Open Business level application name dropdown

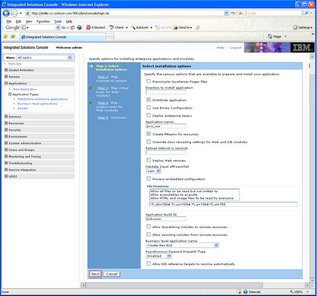pos(182,245)
